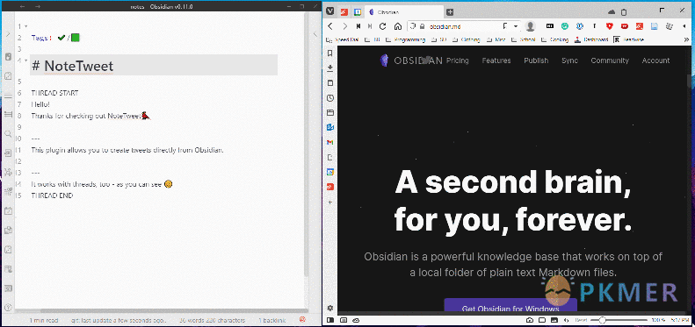Open the Programming bookmark folder
The width and height of the screenshot is (695, 327).
(406, 39)
